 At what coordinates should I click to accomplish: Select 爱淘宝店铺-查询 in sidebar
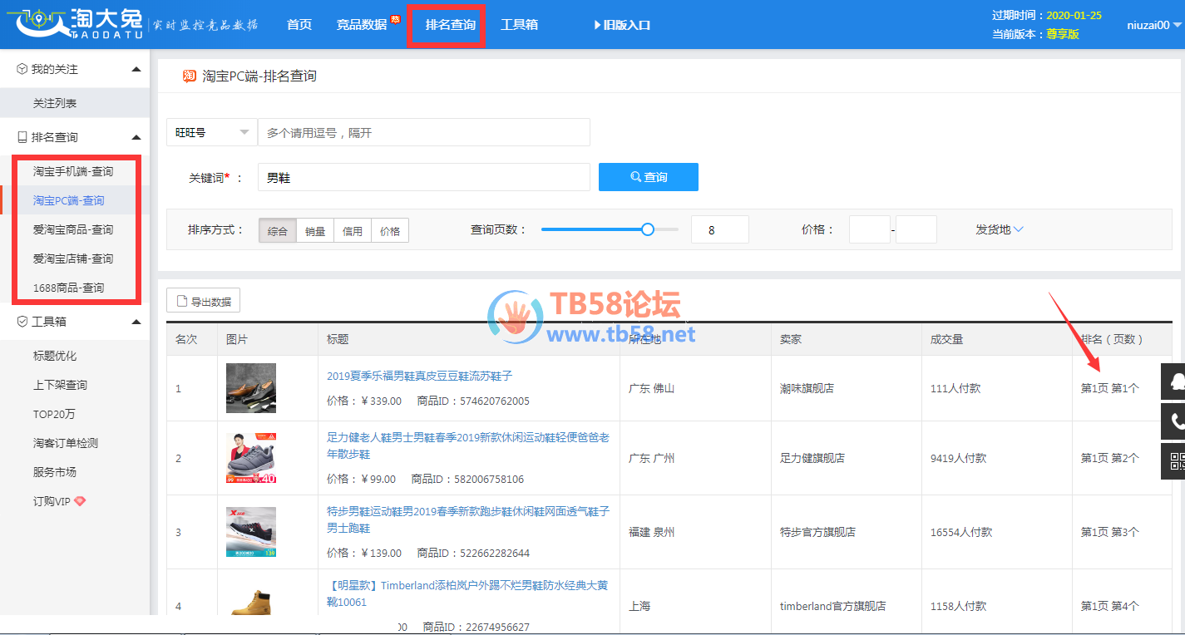(x=73, y=258)
